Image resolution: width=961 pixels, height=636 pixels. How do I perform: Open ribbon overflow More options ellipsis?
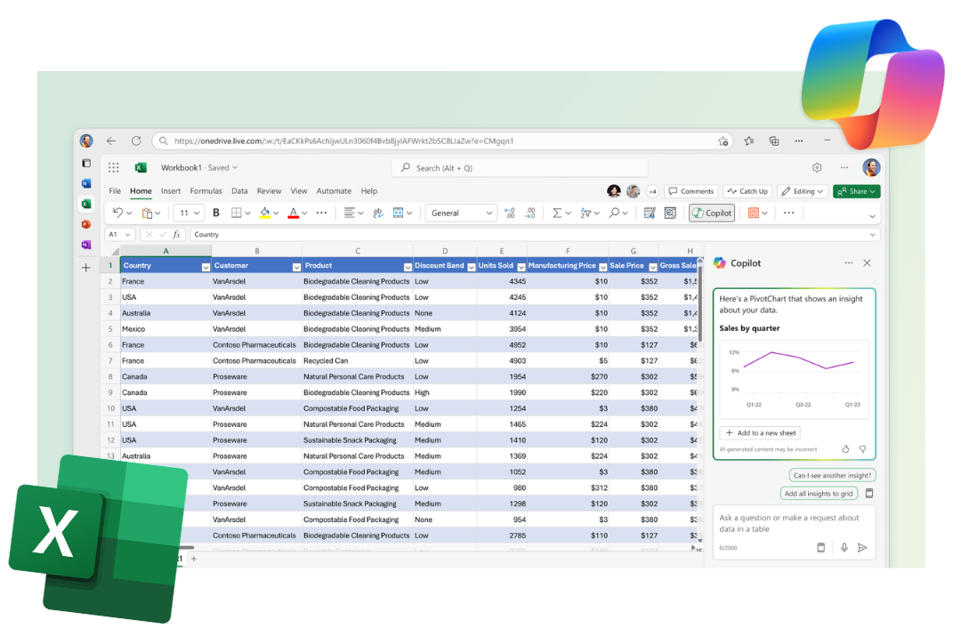pos(788,213)
